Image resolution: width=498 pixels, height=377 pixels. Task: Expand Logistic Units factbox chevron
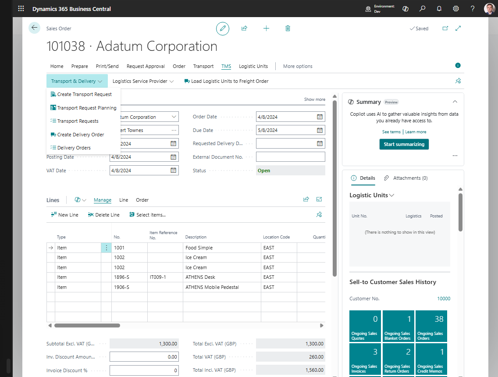[x=391, y=196]
